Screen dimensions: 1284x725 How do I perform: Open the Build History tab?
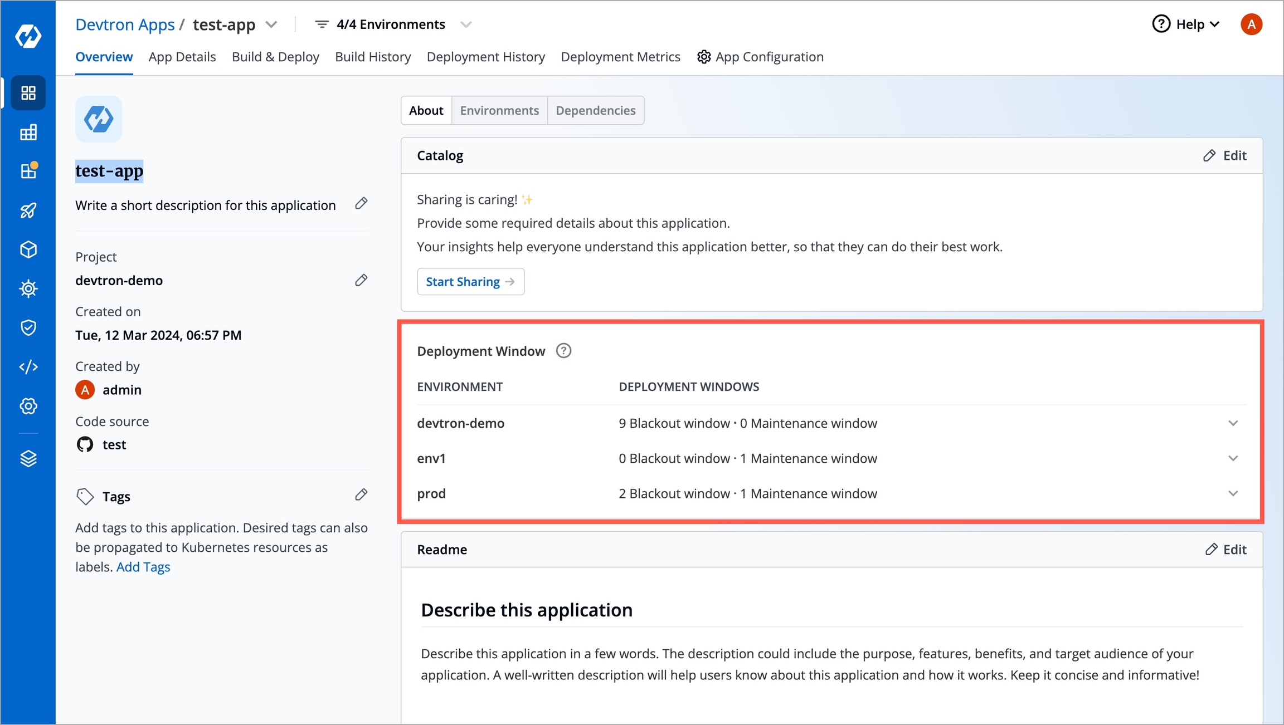pos(373,57)
